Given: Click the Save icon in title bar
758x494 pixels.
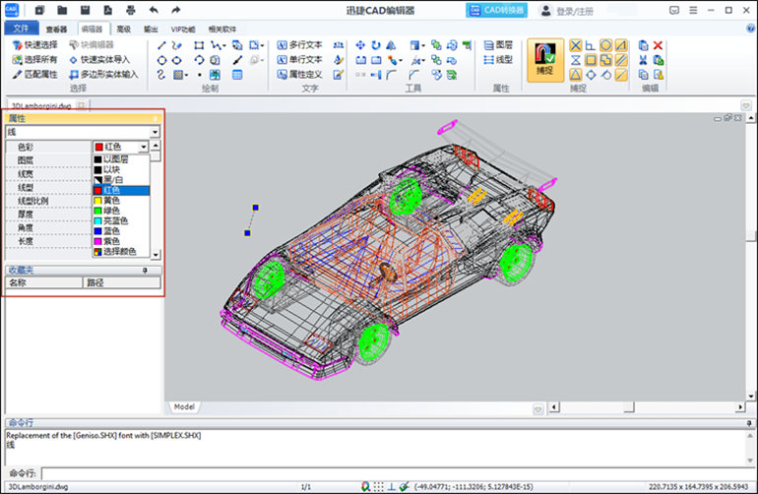Looking at the screenshot, I should click(85, 10).
